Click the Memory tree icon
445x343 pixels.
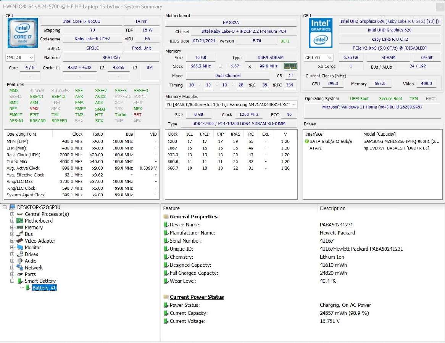pos(19,228)
